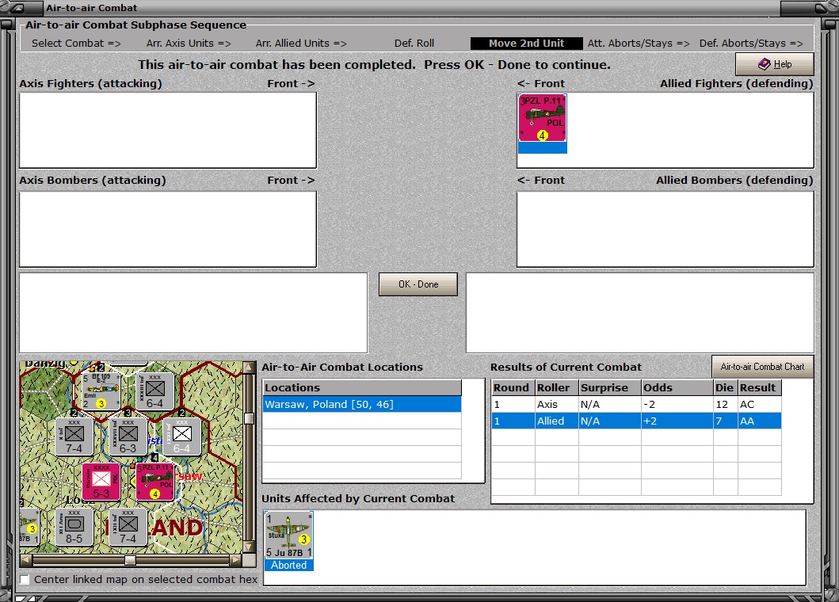This screenshot has height=602, width=839.
Task: Click the top-right title bar corner icon
Action: click(822, 7)
